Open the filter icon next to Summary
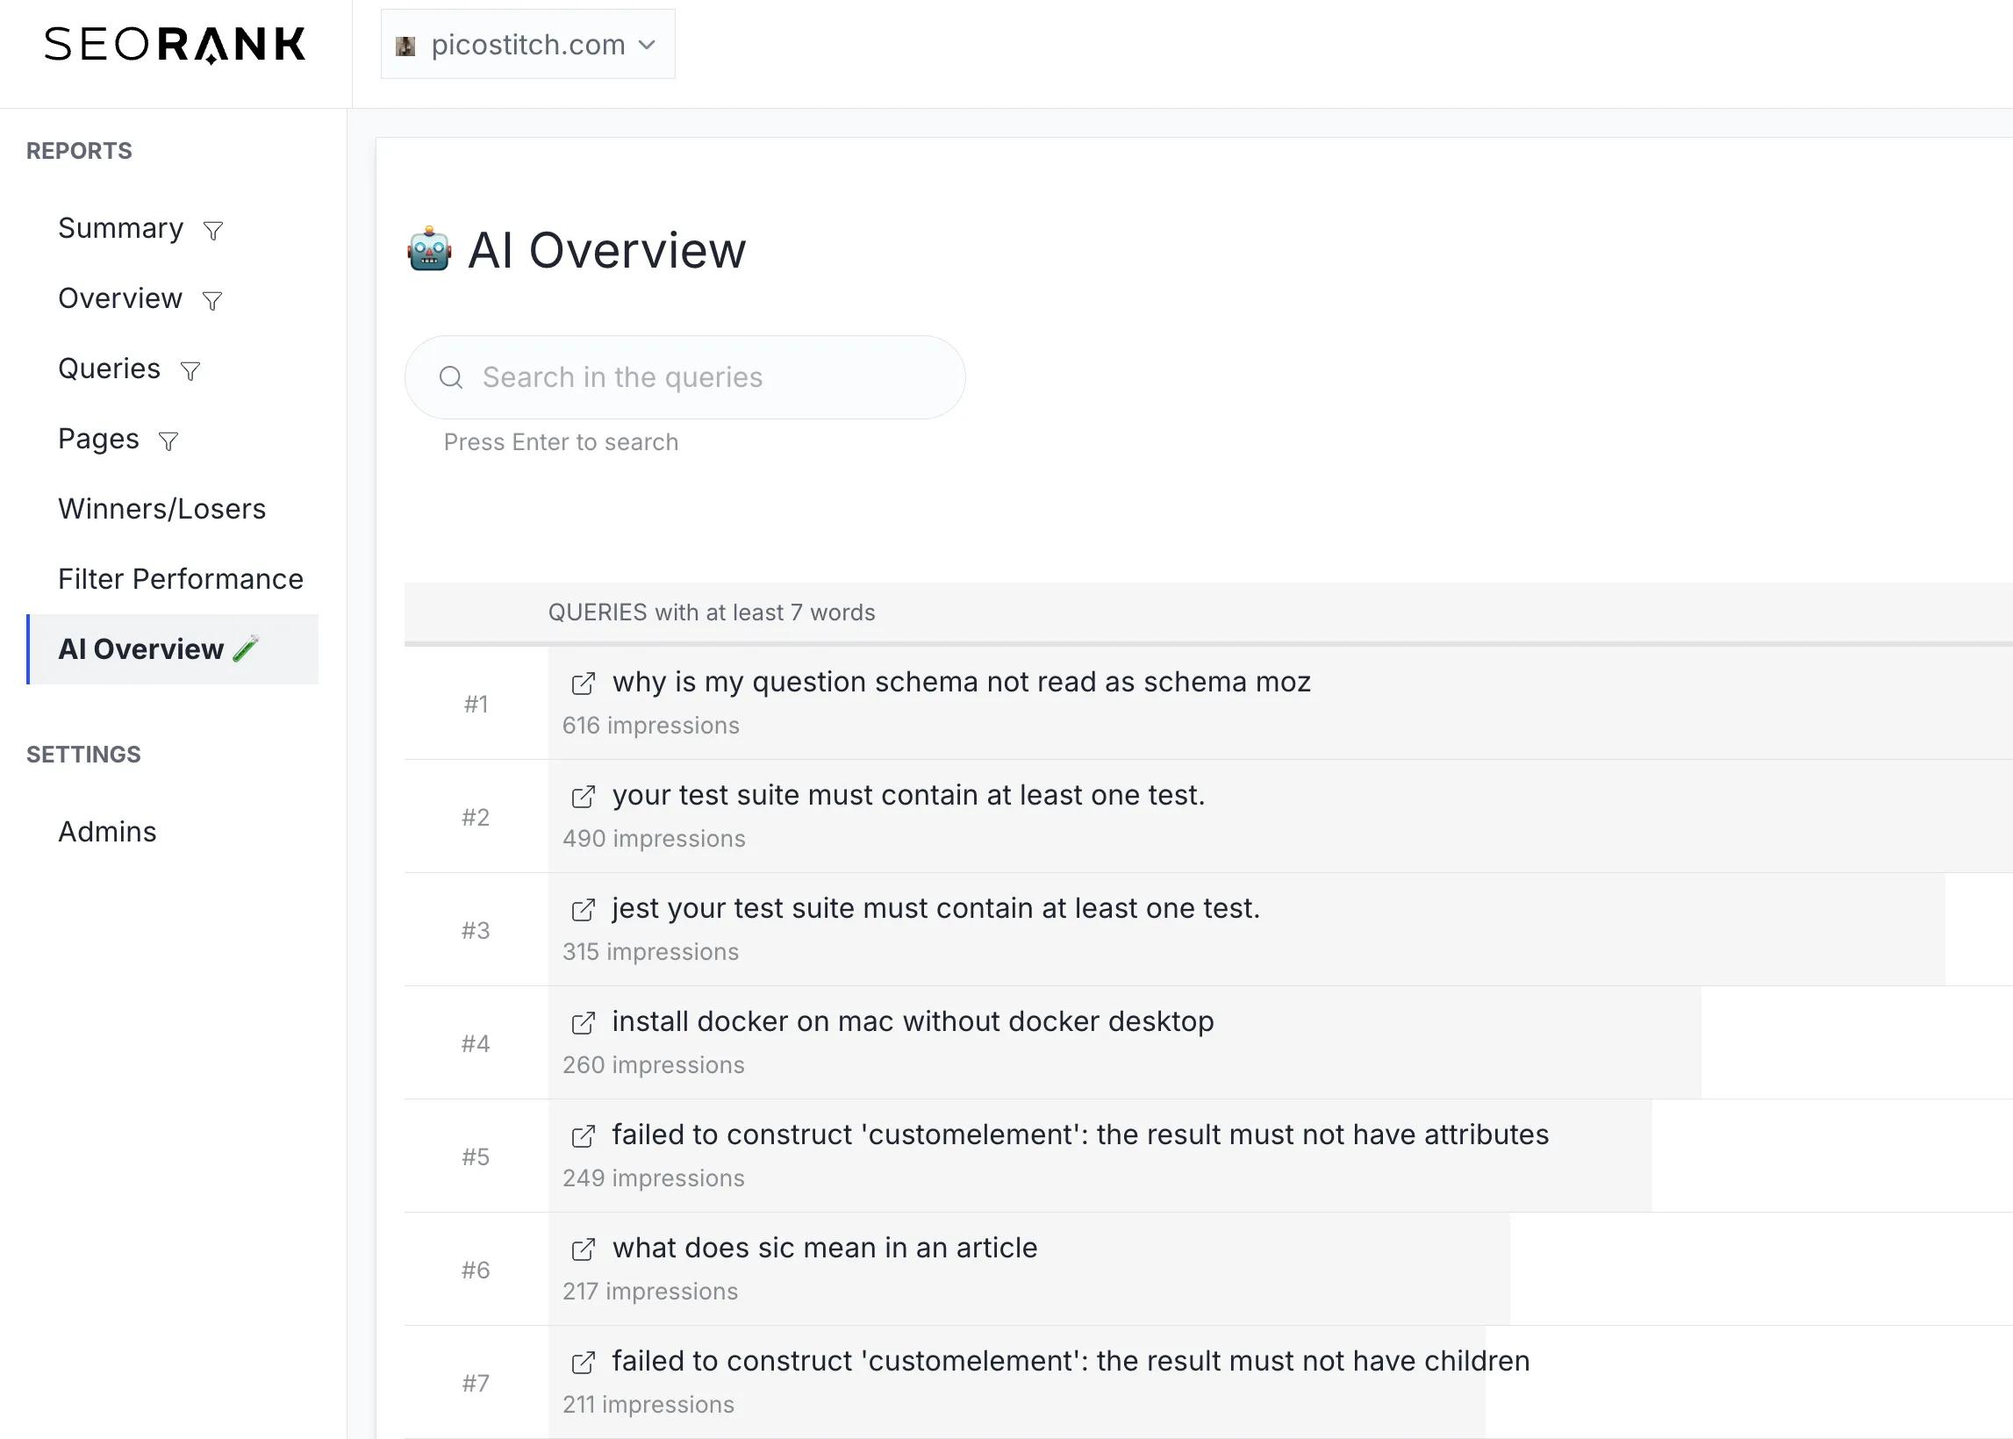Screen dimensions: 2013x1439 tap(212, 230)
